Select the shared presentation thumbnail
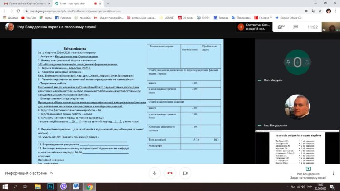340x191 pixels. click(297, 147)
